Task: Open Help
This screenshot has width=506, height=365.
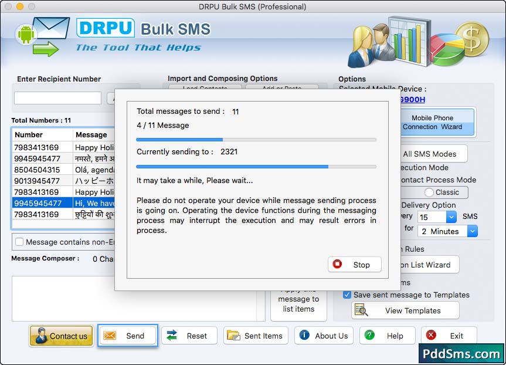Action: pos(387,336)
